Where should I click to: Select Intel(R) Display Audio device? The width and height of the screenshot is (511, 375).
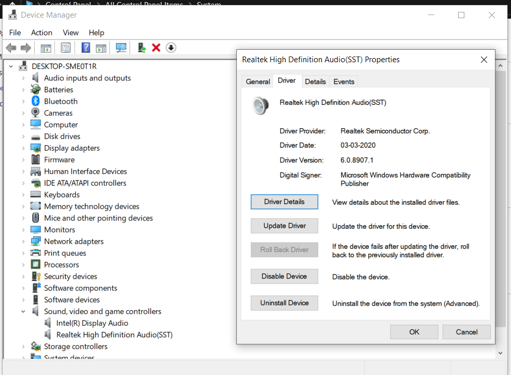92,323
